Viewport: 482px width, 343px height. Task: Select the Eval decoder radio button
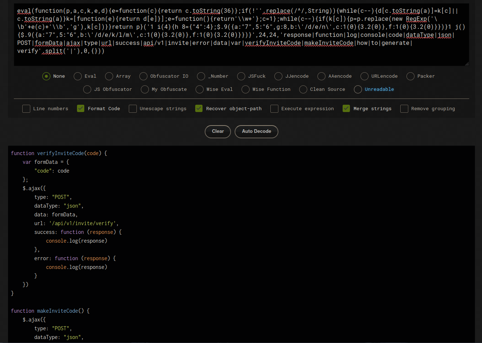pos(78,76)
